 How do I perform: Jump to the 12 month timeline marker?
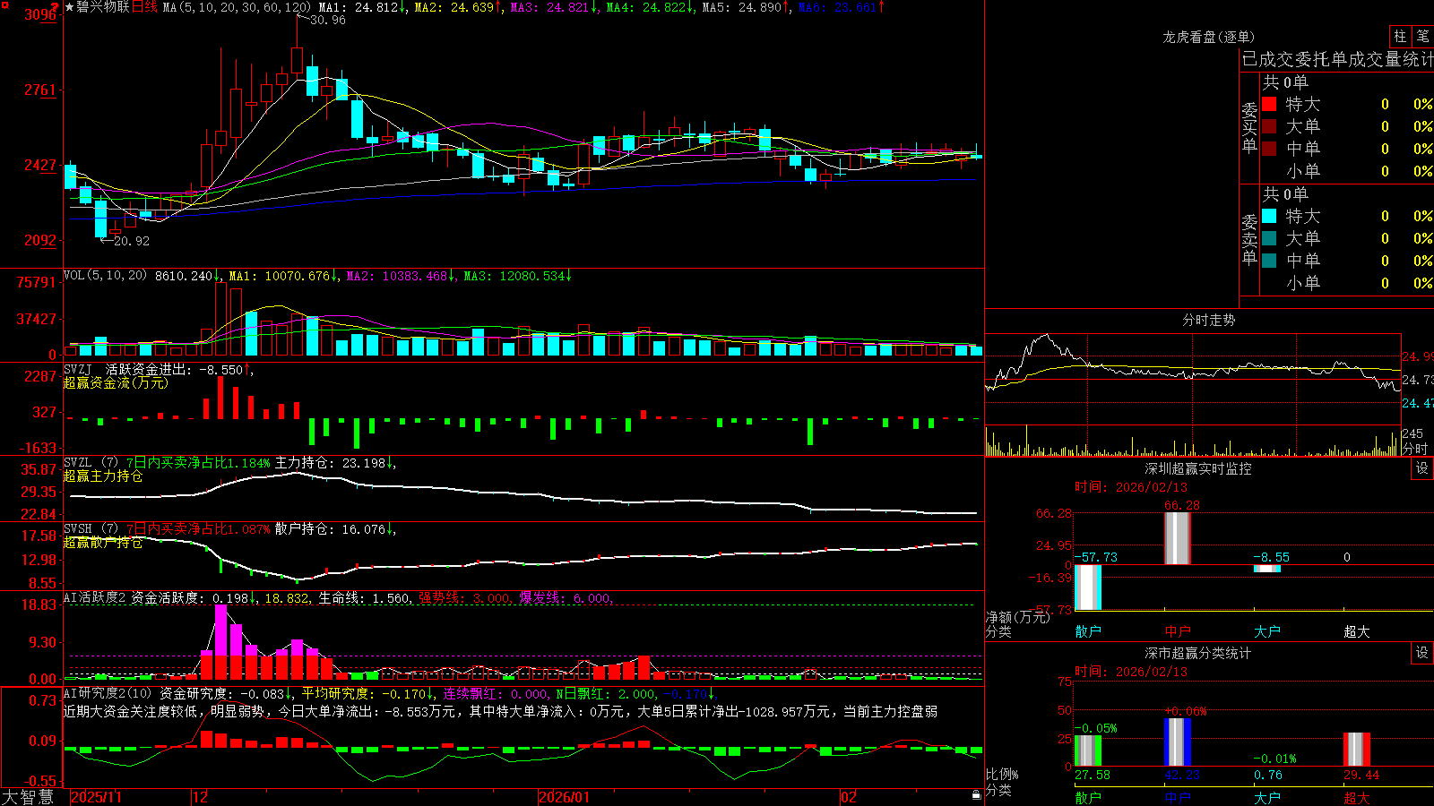coord(200,797)
